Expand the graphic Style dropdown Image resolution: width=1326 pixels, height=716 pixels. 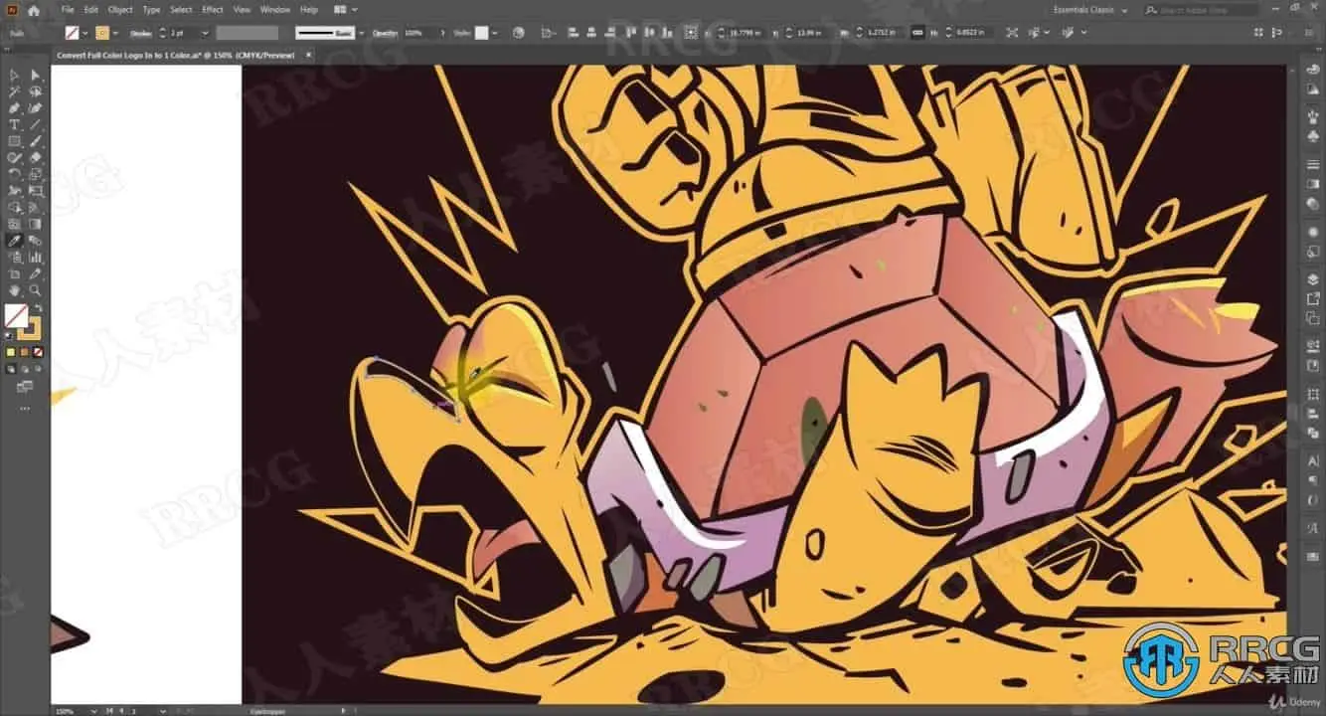[497, 33]
